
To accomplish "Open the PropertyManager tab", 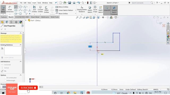I will point(7,22).
